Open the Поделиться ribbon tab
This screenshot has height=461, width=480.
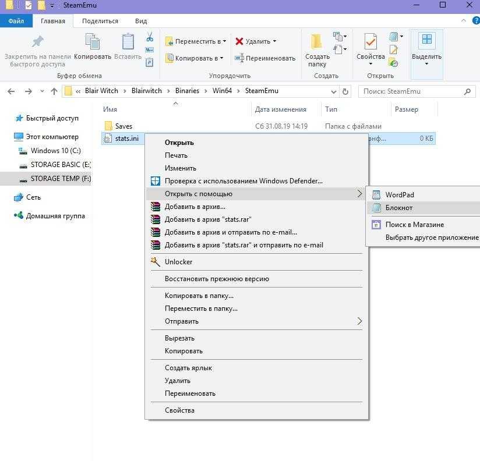pyautogui.click(x=100, y=21)
